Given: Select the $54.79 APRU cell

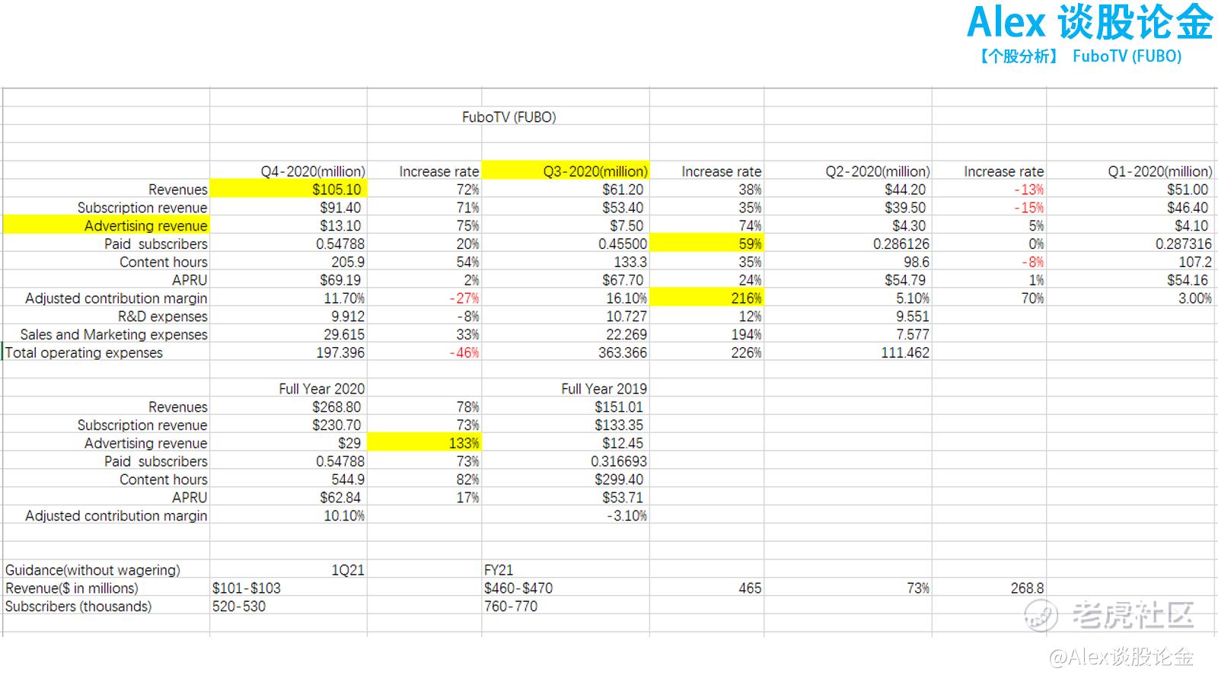Looking at the screenshot, I should 848,280.
